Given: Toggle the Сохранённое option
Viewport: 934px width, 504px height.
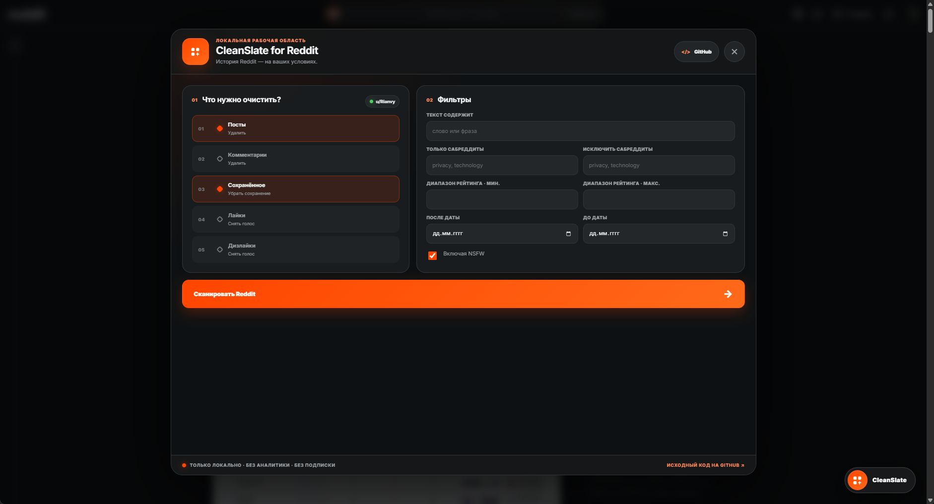Looking at the screenshot, I should pyautogui.click(x=296, y=189).
